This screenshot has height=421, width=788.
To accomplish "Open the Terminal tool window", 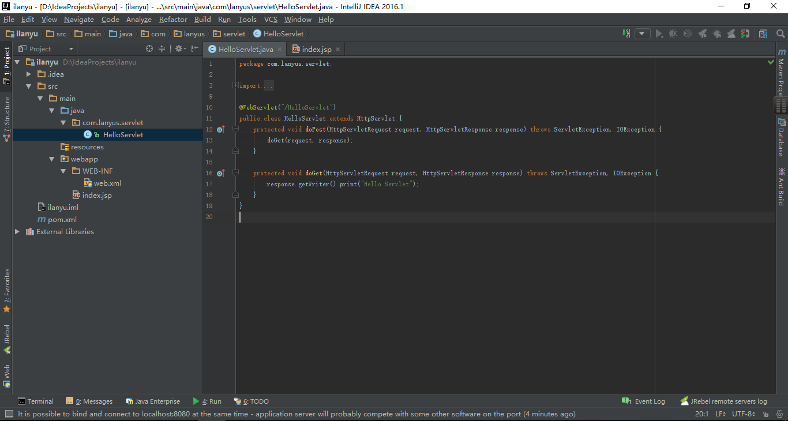I will (x=36, y=401).
